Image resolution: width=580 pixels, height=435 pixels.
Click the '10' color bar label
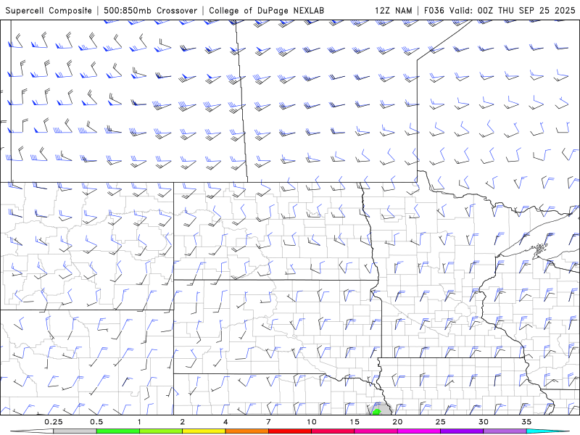coord(312,422)
